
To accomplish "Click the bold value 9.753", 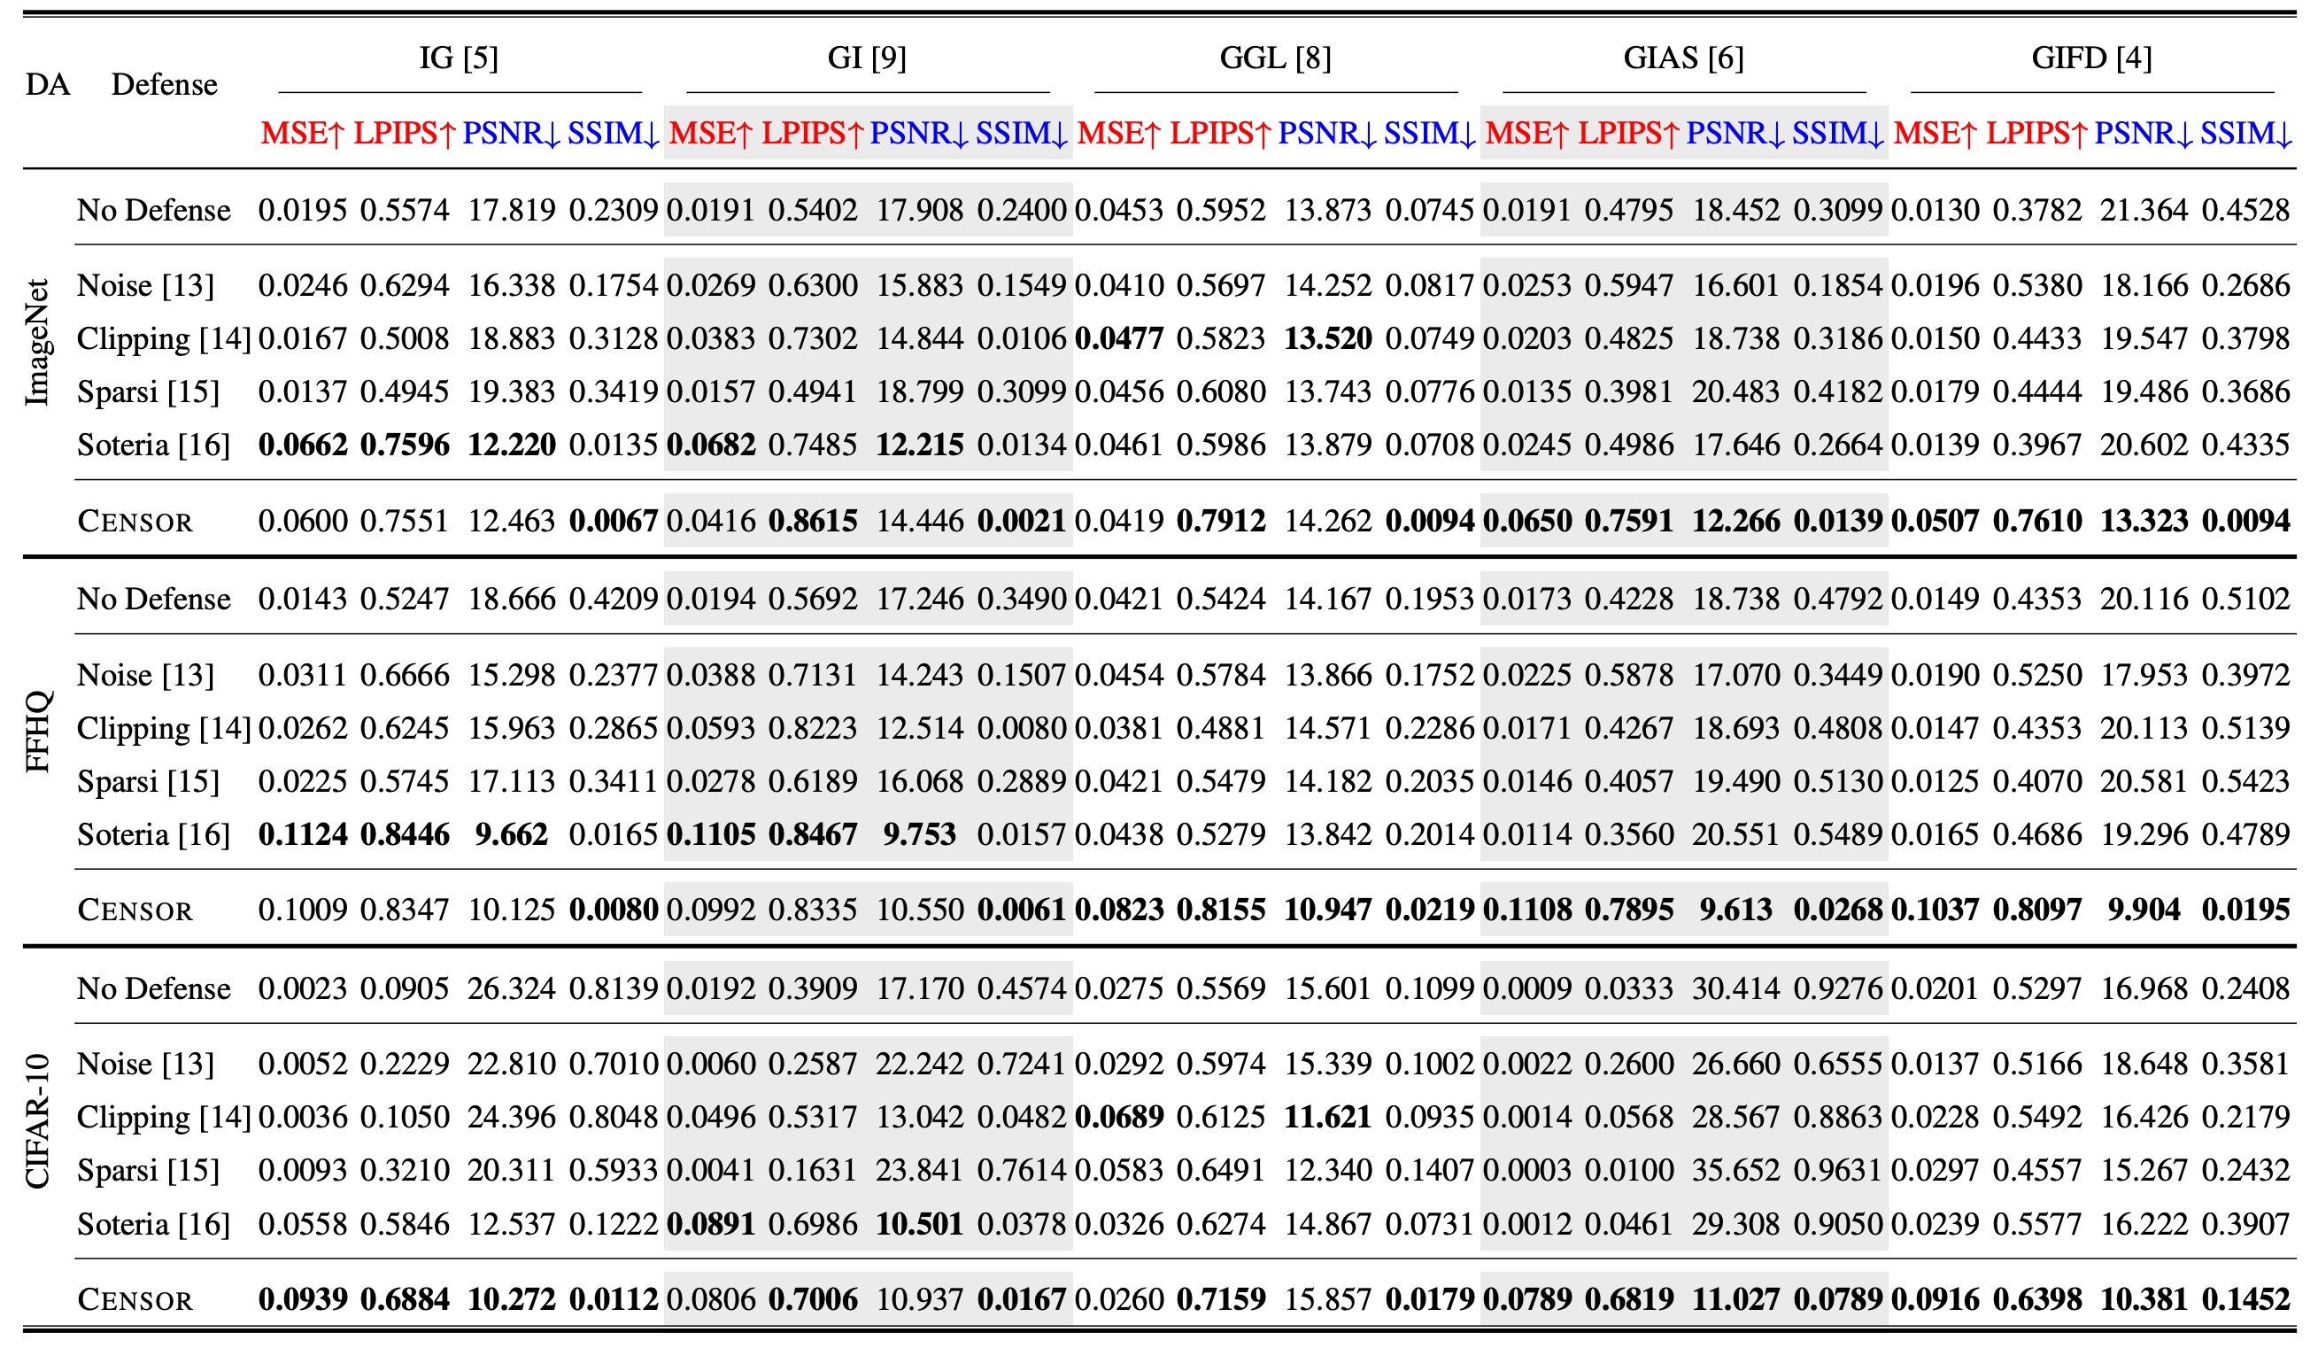I will pos(920,835).
